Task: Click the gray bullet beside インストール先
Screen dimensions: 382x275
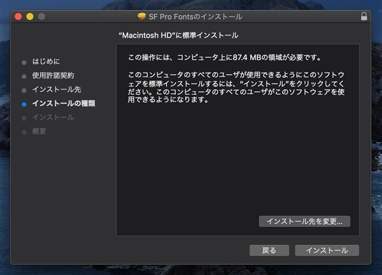Action: pos(24,90)
